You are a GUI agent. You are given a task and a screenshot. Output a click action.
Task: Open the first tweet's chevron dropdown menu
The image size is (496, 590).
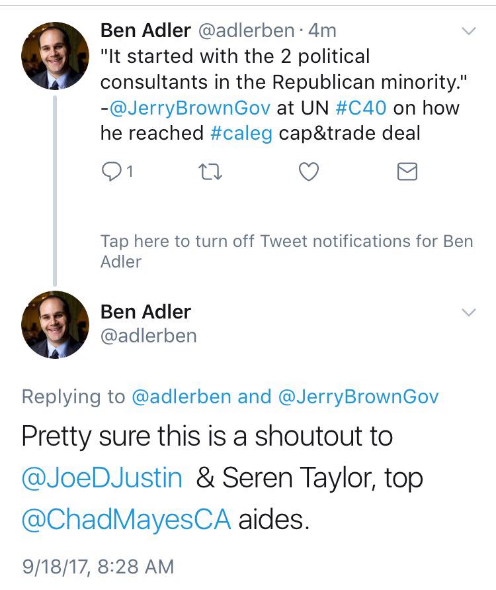click(468, 31)
